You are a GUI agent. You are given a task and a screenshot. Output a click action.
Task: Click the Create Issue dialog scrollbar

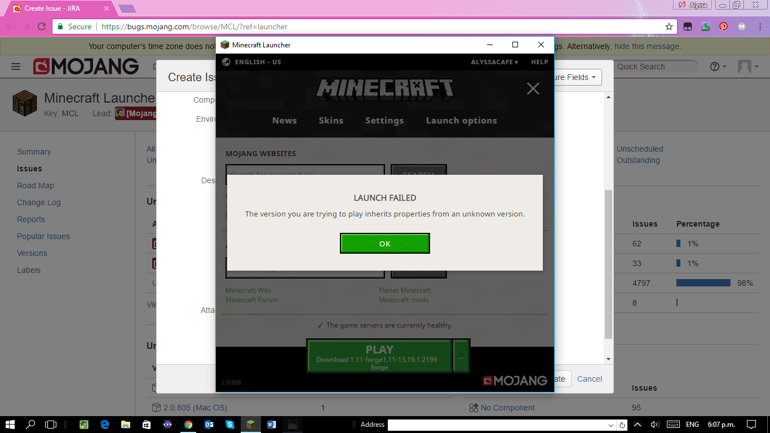click(x=608, y=264)
